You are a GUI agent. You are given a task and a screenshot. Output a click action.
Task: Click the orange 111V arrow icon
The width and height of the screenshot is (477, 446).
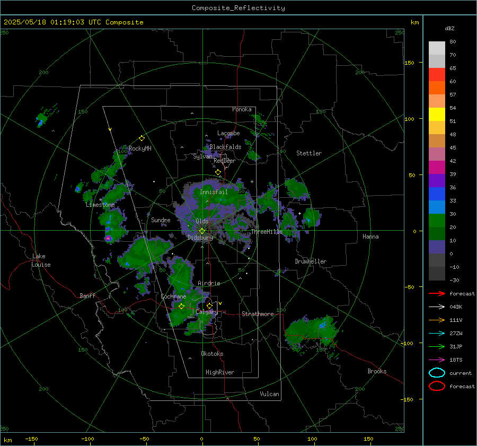point(437,320)
